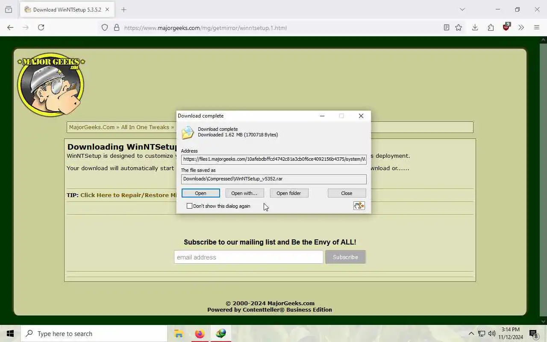This screenshot has height=342, width=547.
Task: Switch to Firefox in the taskbar
Action: click(x=200, y=333)
